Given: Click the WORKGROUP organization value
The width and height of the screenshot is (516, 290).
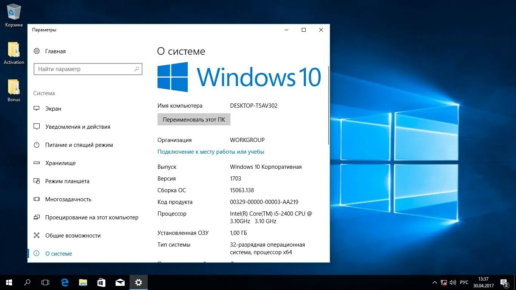Looking at the screenshot, I should [247, 140].
